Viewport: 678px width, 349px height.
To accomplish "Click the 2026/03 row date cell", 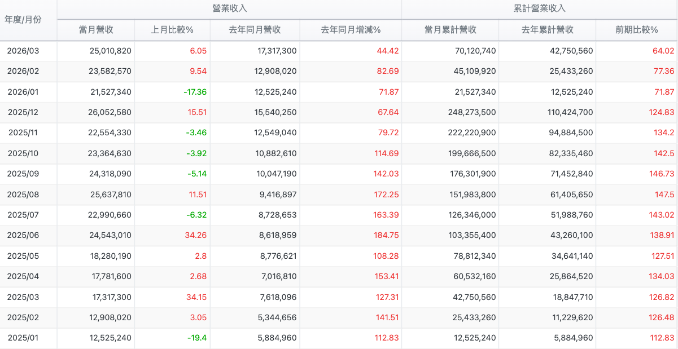I will tap(23, 51).
